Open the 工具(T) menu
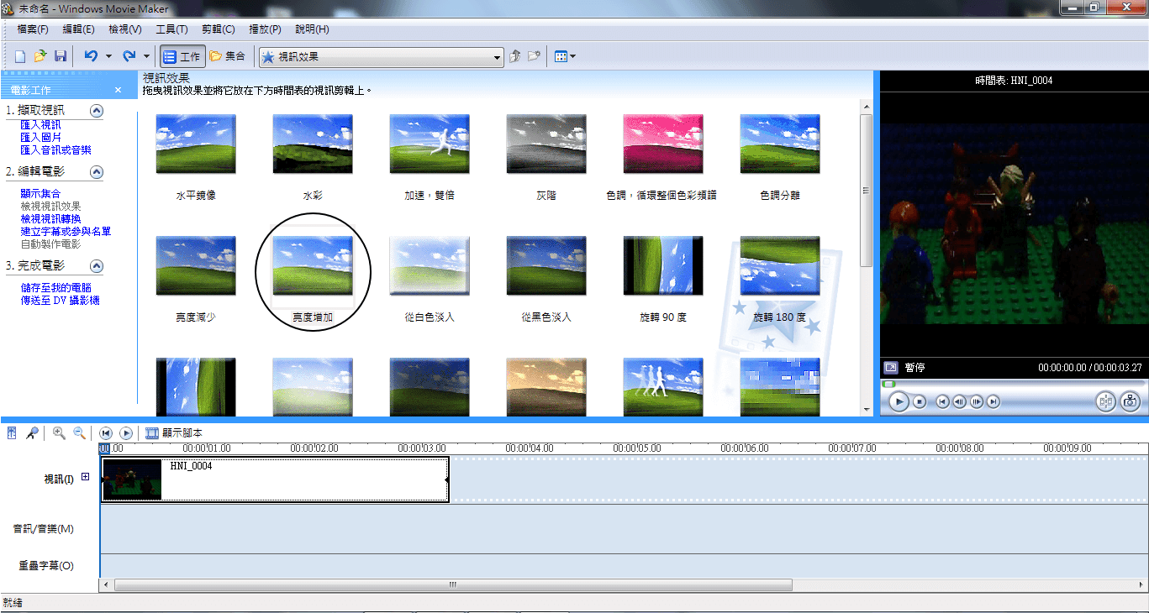This screenshot has width=1149, height=613. coord(171,29)
